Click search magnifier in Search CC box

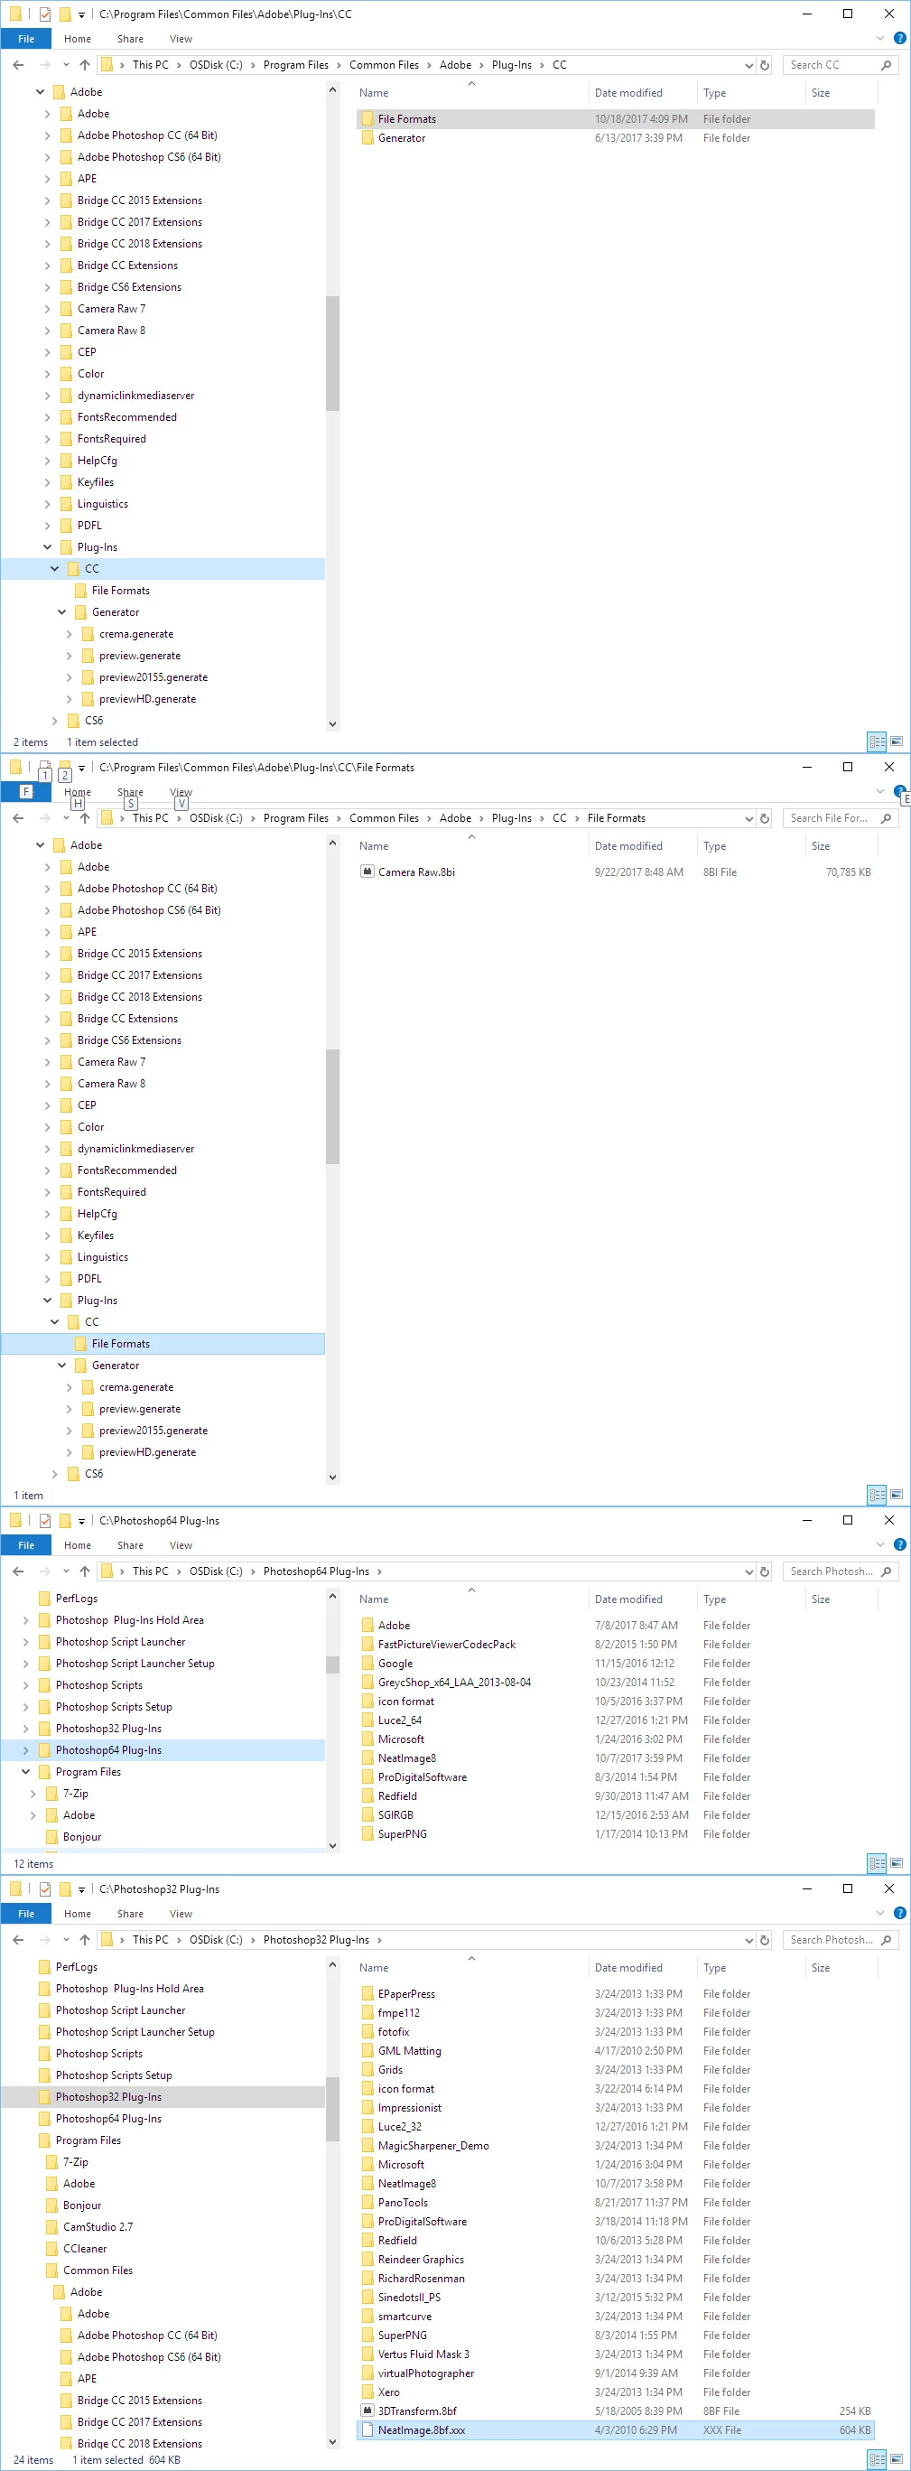(886, 65)
